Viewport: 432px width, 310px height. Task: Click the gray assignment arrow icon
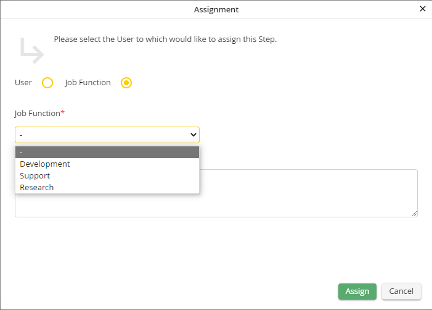point(31,51)
